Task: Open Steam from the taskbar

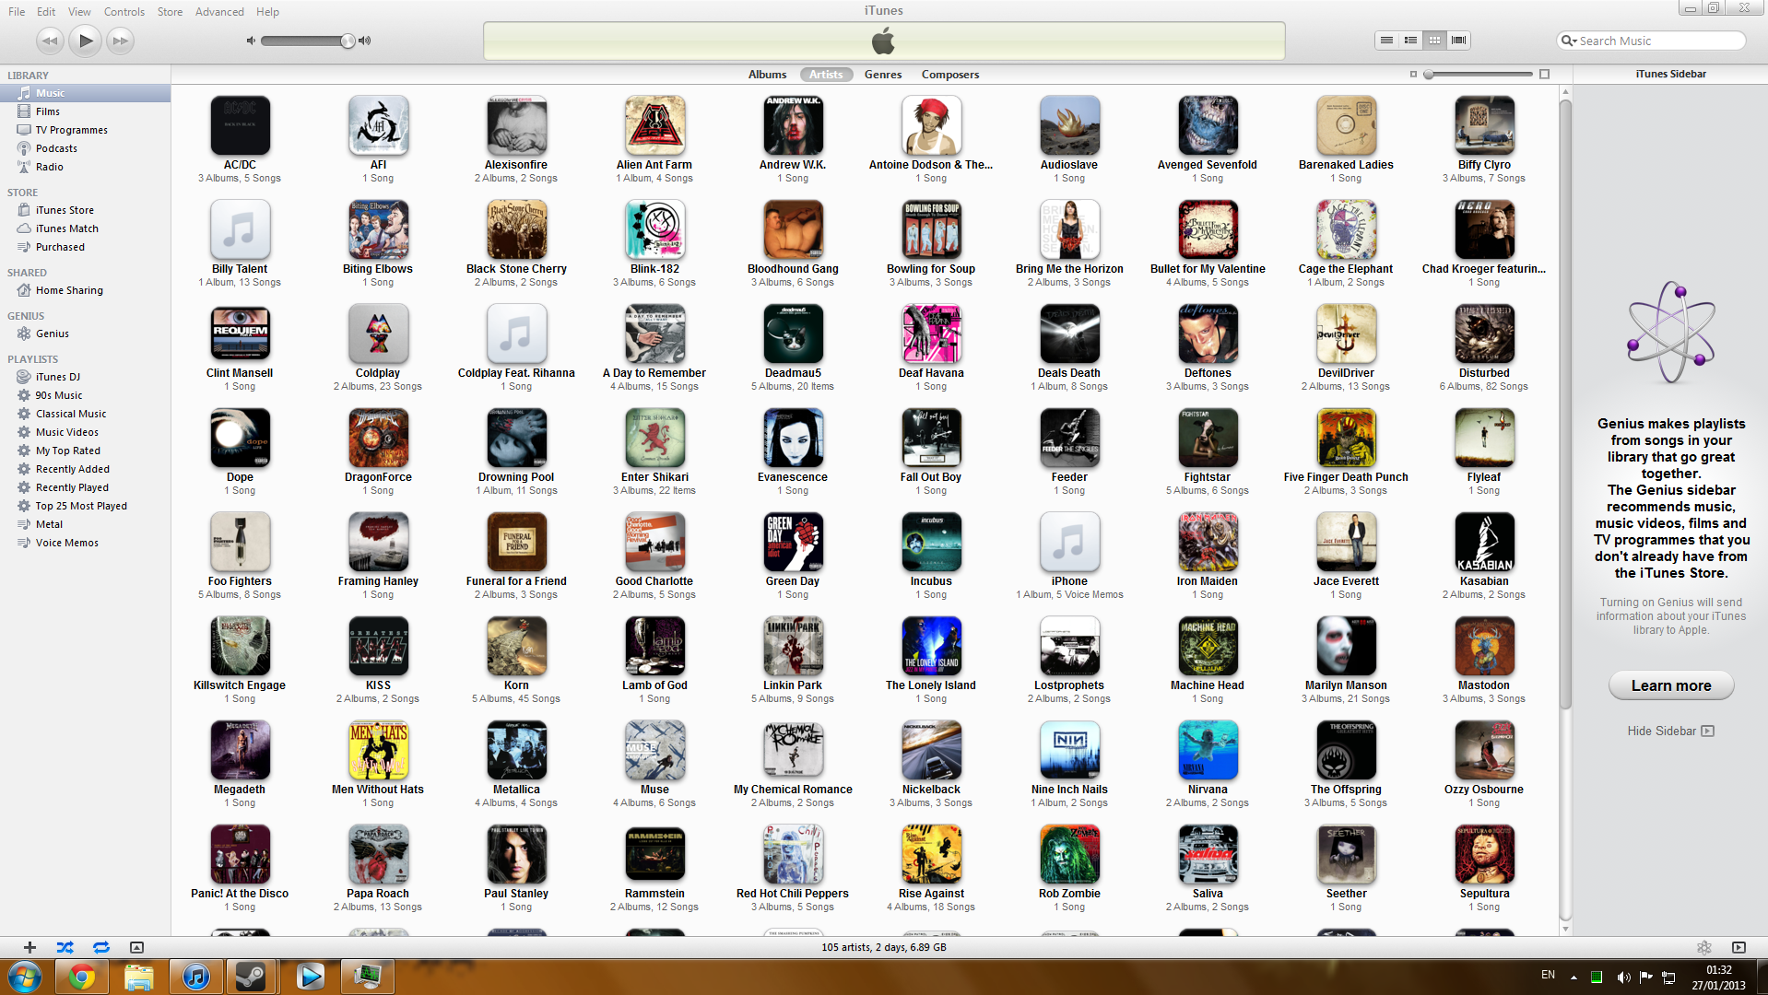Action: click(252, 977)
